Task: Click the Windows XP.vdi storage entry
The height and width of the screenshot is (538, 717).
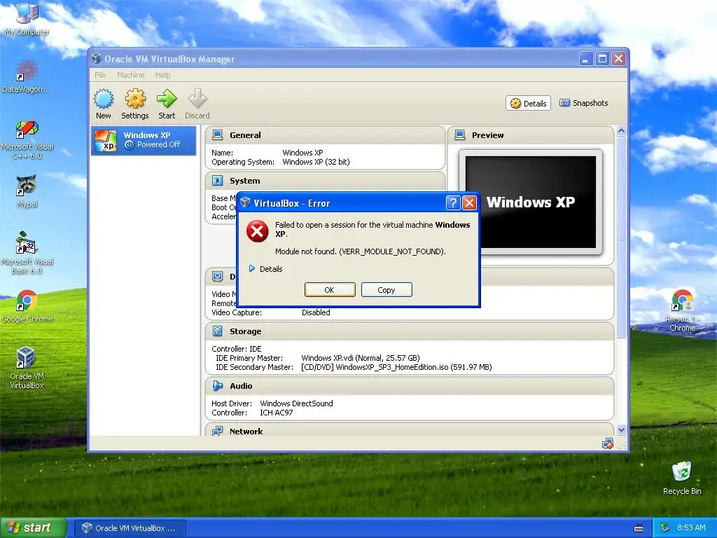Action: [x=361, y=358]
